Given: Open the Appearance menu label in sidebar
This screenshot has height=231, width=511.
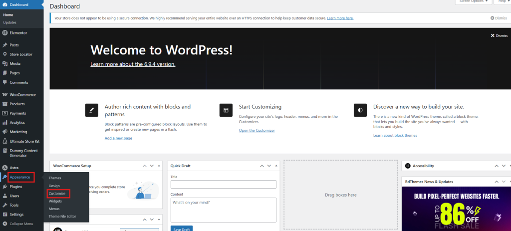Looking at the screenshot, I should 20,177.
